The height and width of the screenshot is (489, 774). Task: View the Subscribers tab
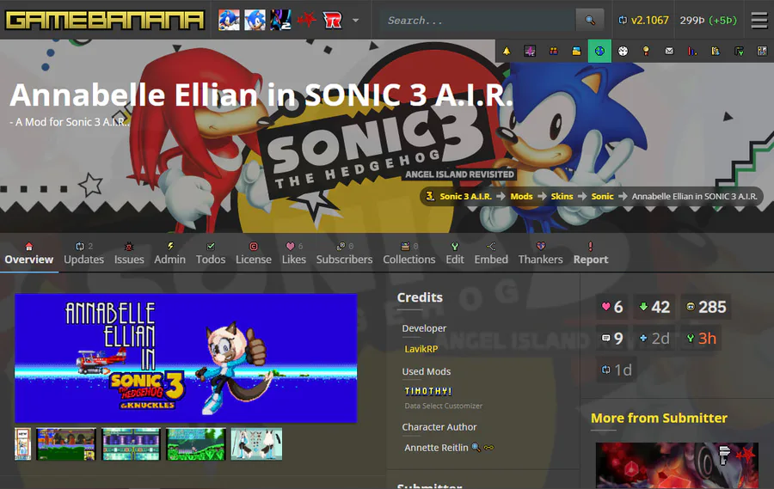(345, 254)
